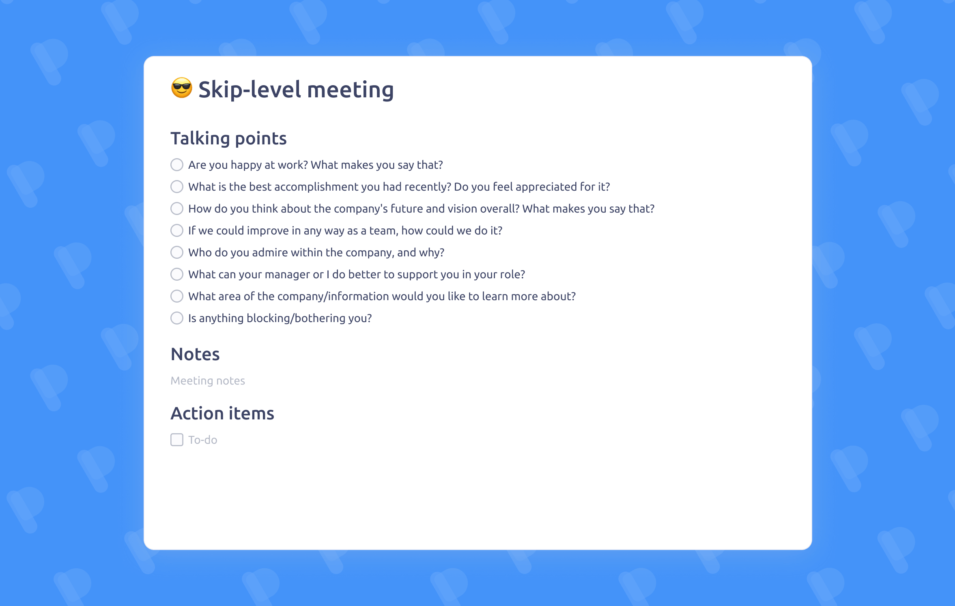Place cursor in 'Are you happy at work?' text

315,165
